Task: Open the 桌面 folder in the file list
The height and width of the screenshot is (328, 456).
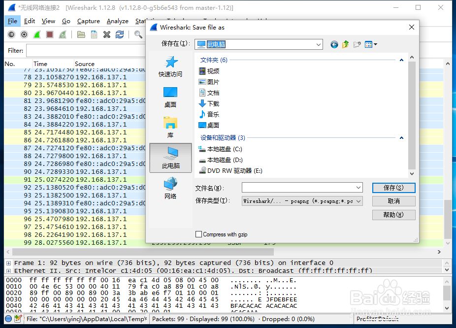Action: pyautogui.click(x=209, y=125)
